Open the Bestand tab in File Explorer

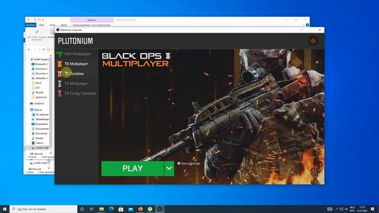tap(31, 25)
